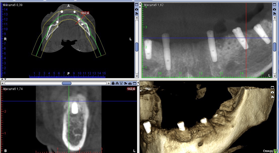Select the scissors cut tool icon
Viewport: 279px width, 153px height.
(x=121, y=83)
